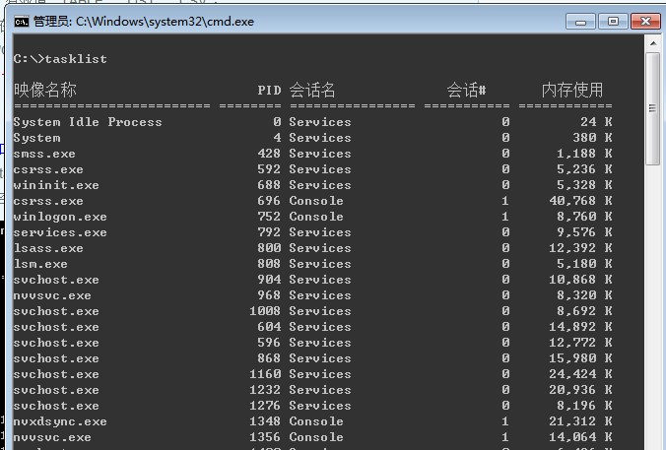Click memory value '20,936 K'
Screen dimensions: 666x450
pyautogui.click(x=580, y=390)
